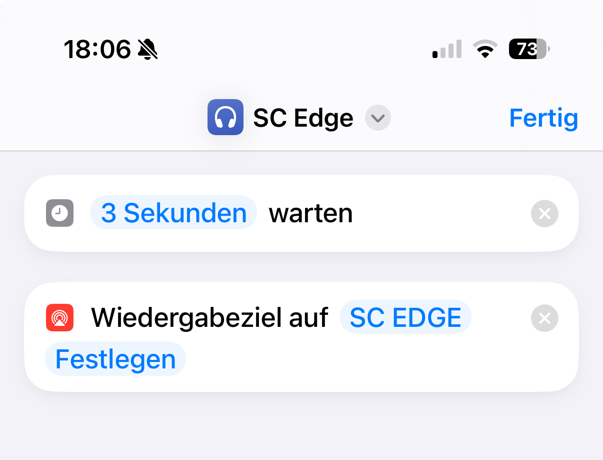Select the Wiedergabeziel auf action label

[209, 317]
